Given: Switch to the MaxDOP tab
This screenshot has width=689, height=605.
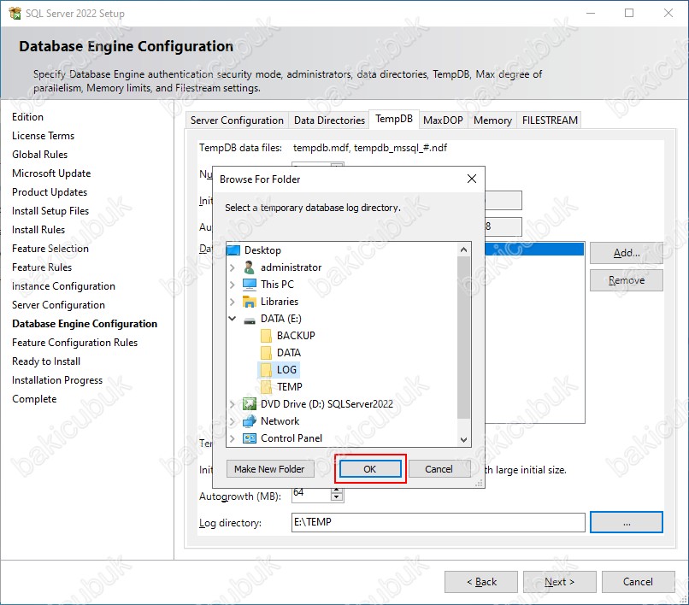Looking at the screenshot, I should click(443, 120).
